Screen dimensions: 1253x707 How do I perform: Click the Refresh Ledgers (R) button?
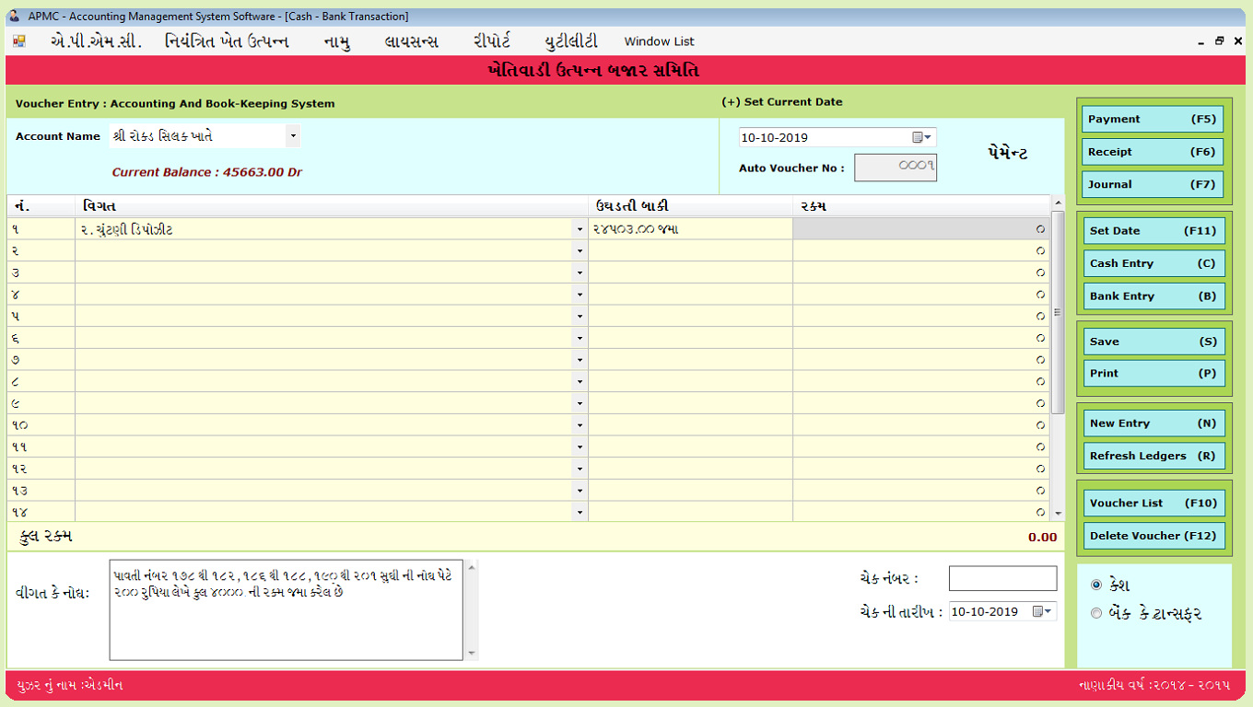pos(1153,456)
